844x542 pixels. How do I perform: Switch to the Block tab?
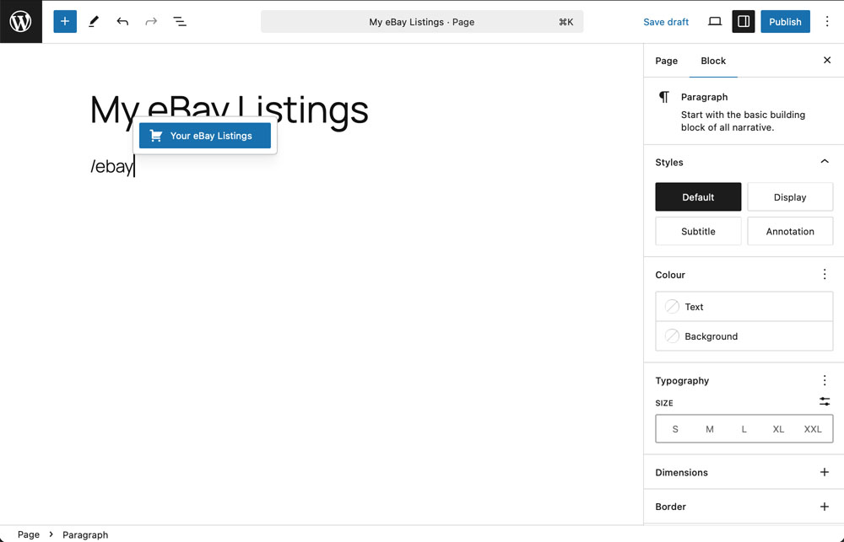(x=713, y=61)
